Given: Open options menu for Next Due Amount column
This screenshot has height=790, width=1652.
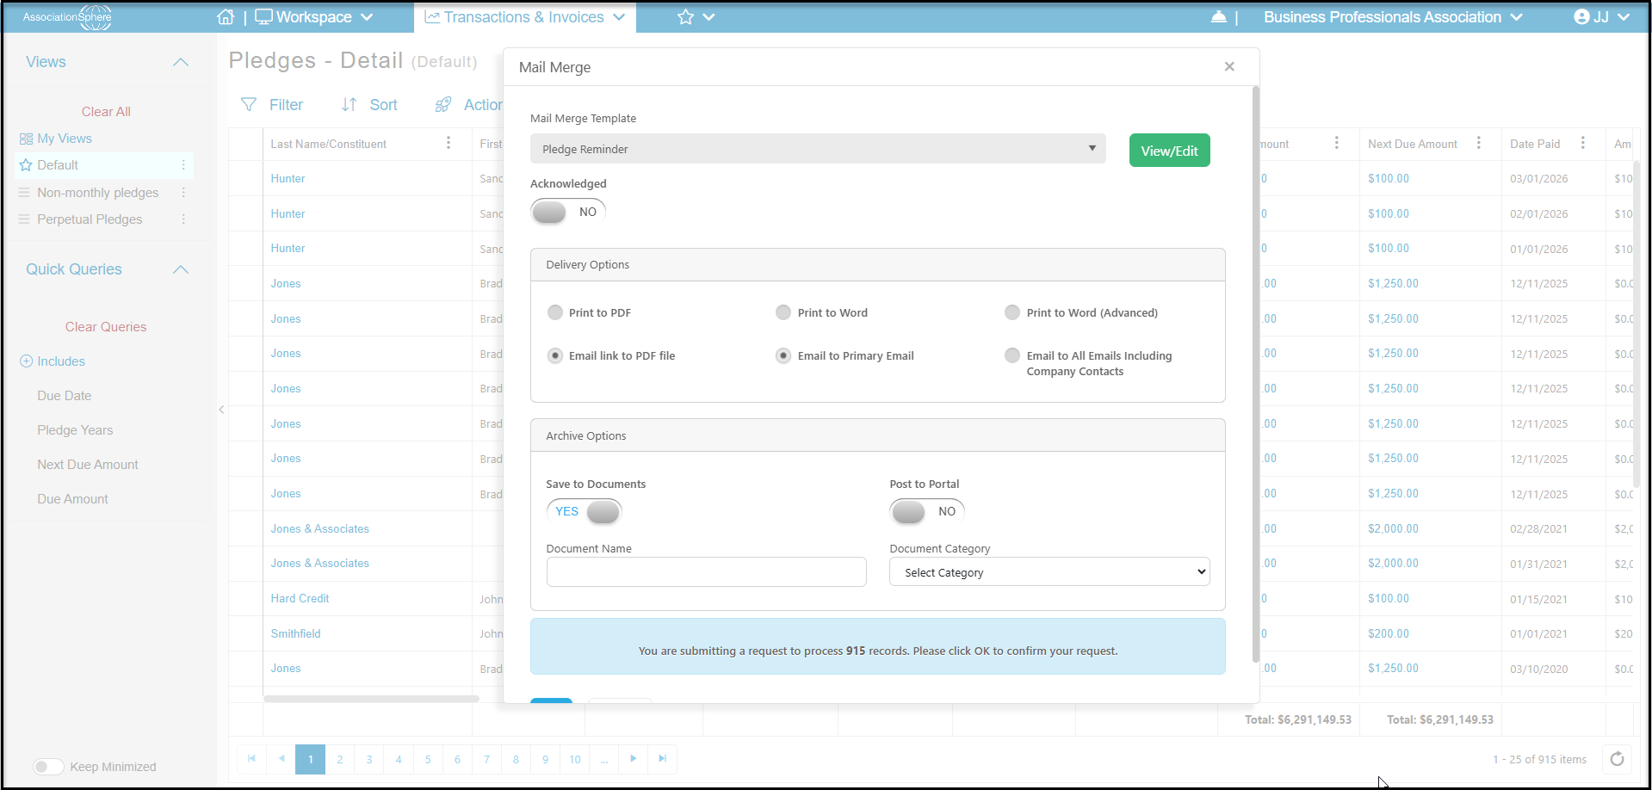Looking at the screenshot, I should coord(1479,143).
